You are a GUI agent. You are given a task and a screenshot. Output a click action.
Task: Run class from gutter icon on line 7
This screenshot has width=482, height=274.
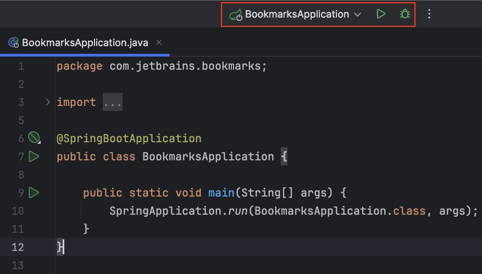tap(34, 156)
